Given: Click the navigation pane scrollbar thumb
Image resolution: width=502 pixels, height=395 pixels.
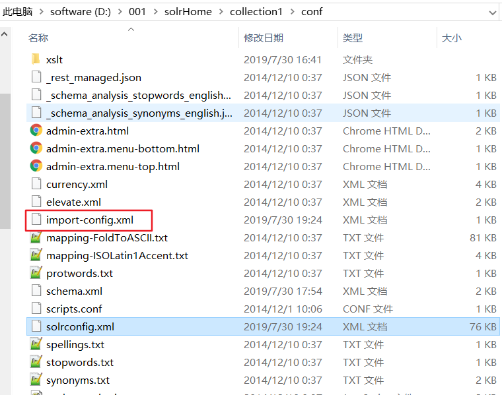Looking at the screenshot, I should (x=5, y=161).
